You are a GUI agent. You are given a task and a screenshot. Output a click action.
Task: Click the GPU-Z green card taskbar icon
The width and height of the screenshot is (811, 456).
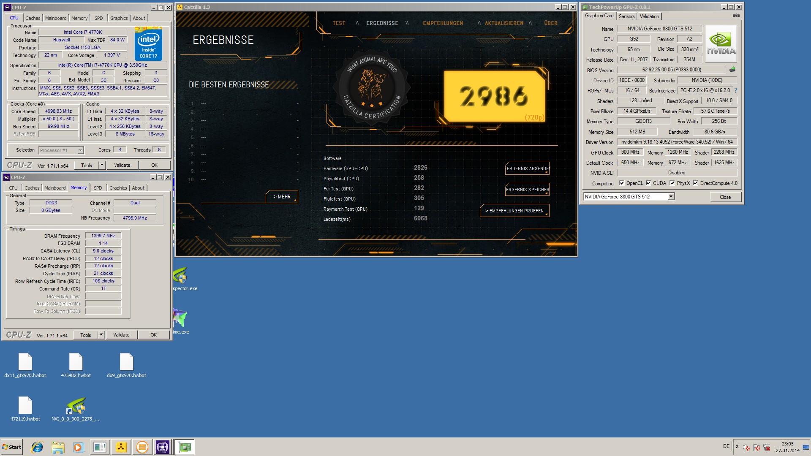(x=185, y=447)
